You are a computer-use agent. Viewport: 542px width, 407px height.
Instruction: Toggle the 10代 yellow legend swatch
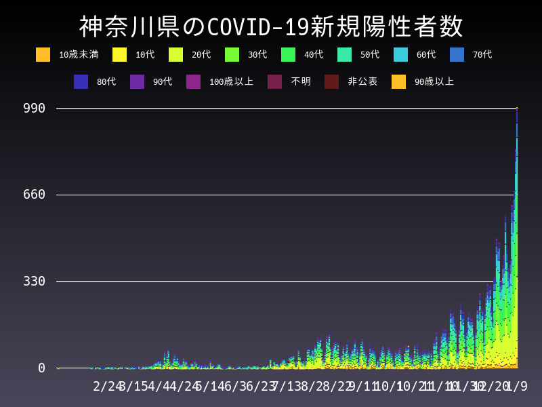119,54
